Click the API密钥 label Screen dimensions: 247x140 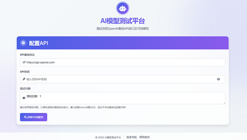(x=25, y=72)
